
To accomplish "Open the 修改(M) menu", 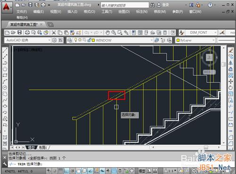I will [160, 12].
